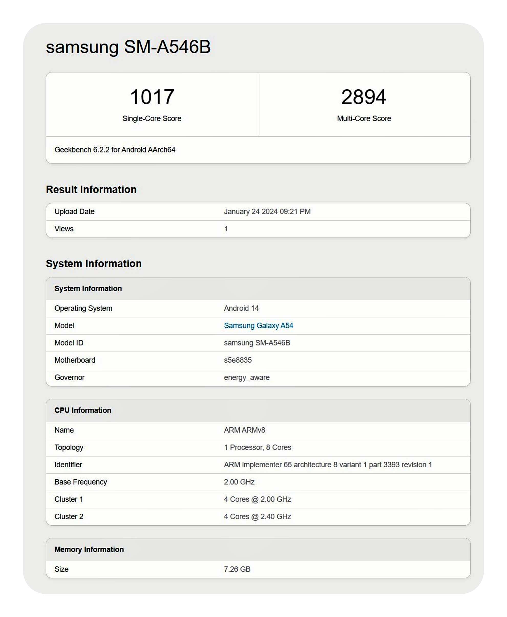Click the memory size value 7.26 GB
The height and width of the screenshot is (617, 507).
(237, 569)
